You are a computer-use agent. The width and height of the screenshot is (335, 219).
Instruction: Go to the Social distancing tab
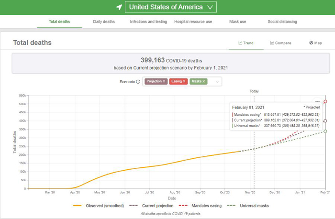(x=282, y=22)
